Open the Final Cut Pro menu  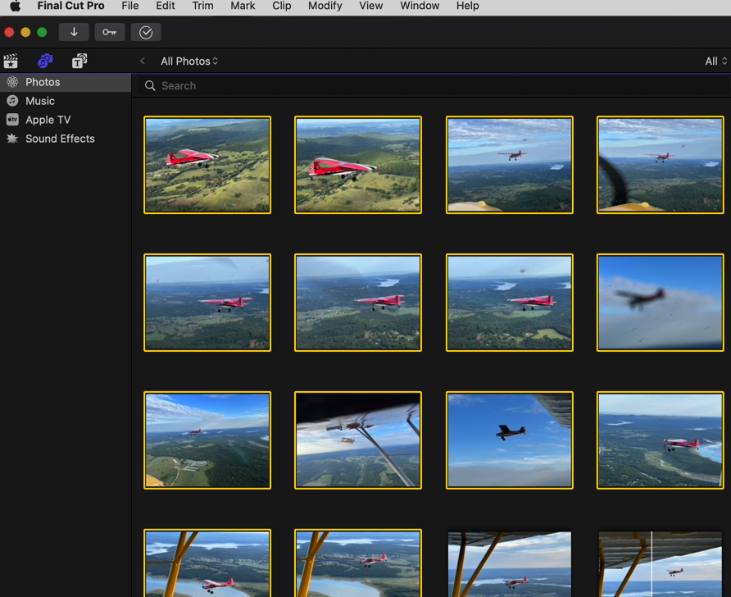tap(70, 6)
